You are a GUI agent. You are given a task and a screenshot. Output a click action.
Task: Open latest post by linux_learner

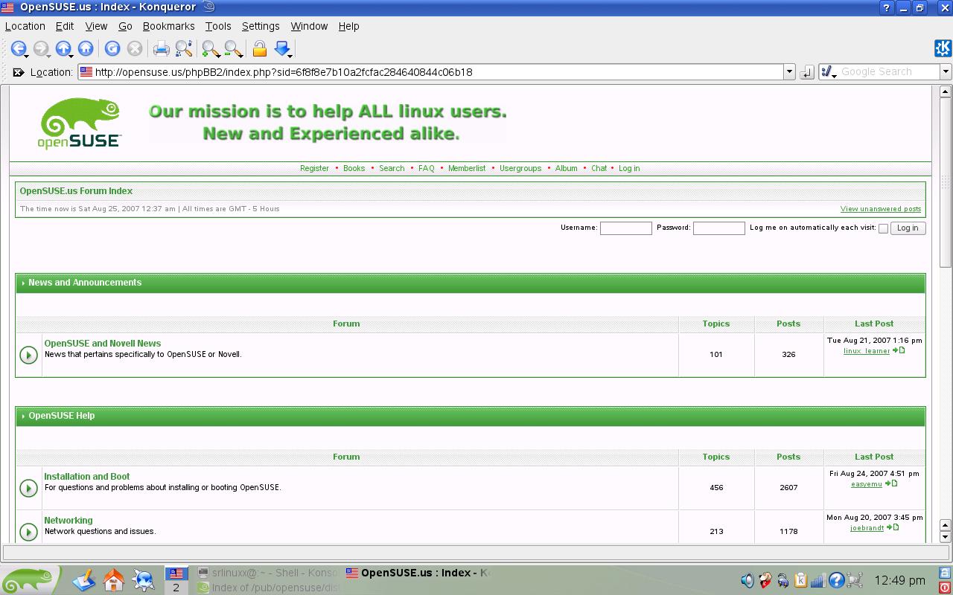(x=899, y=350)
